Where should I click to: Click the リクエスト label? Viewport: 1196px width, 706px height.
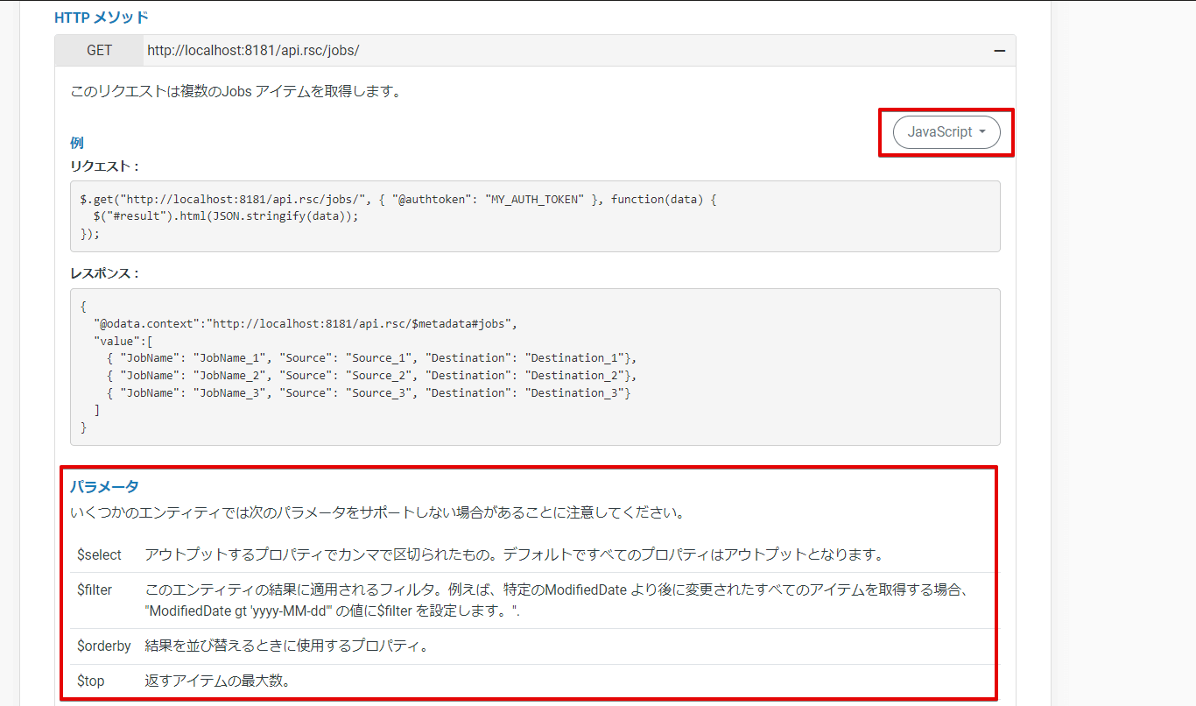pyautogui.click(x=105, y=166)
